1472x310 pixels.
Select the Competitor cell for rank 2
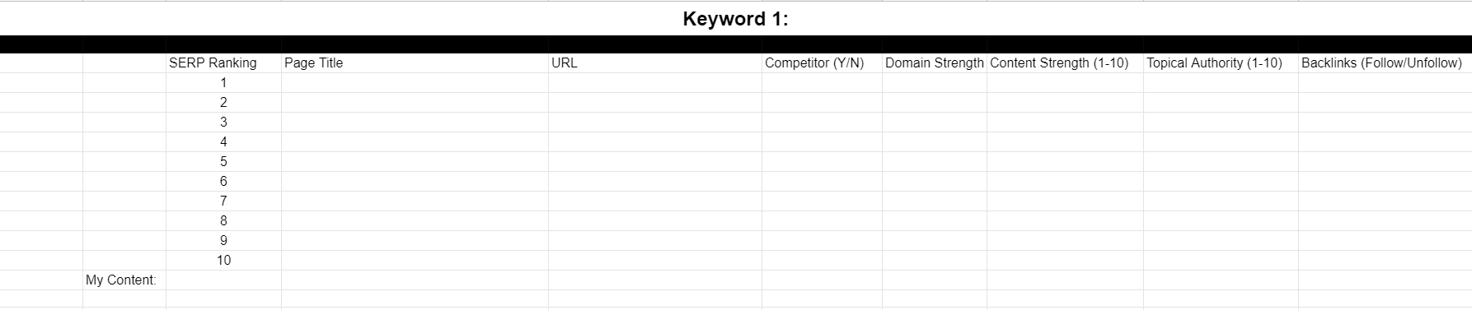[822, 103]
